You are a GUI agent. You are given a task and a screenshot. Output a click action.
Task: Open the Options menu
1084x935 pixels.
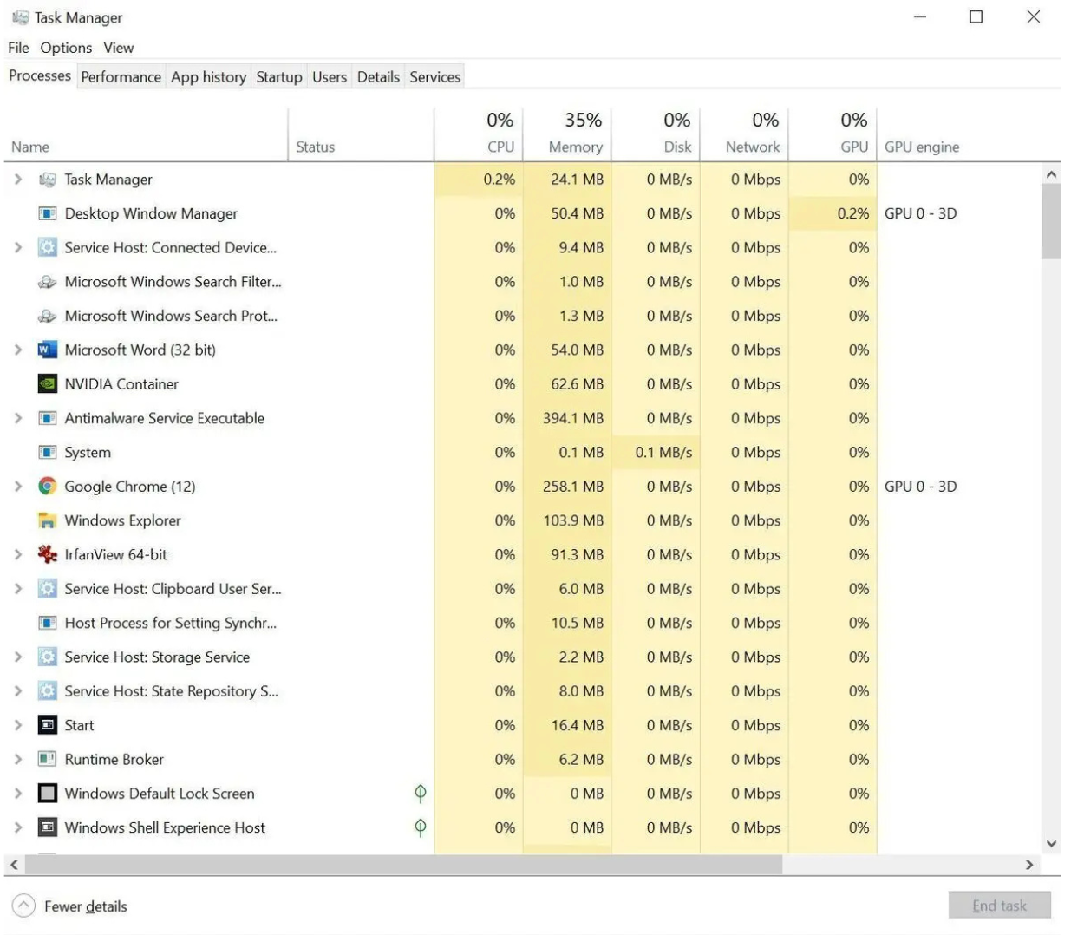coord(66,48)
